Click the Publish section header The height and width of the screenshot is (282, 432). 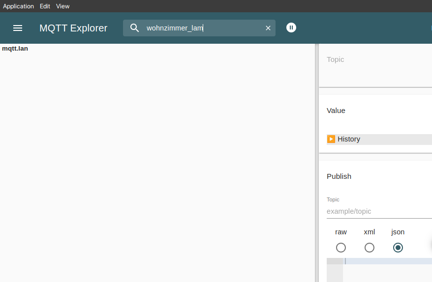[x=339, y=176]
